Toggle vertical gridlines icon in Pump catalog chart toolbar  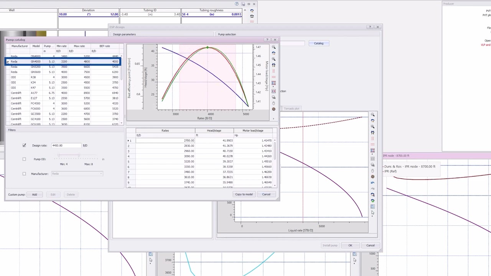[x=274, y=71]
